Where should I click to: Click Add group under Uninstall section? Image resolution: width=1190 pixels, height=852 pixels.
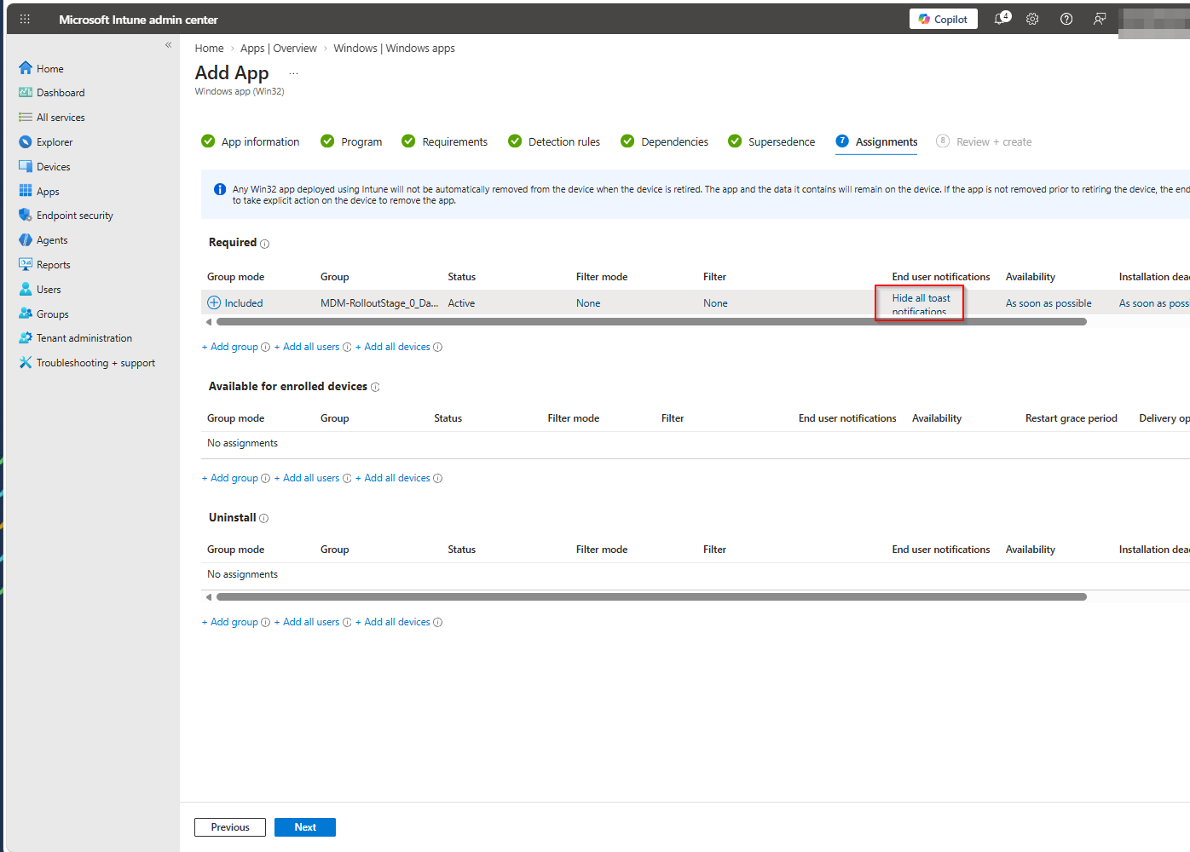point(230,622)
